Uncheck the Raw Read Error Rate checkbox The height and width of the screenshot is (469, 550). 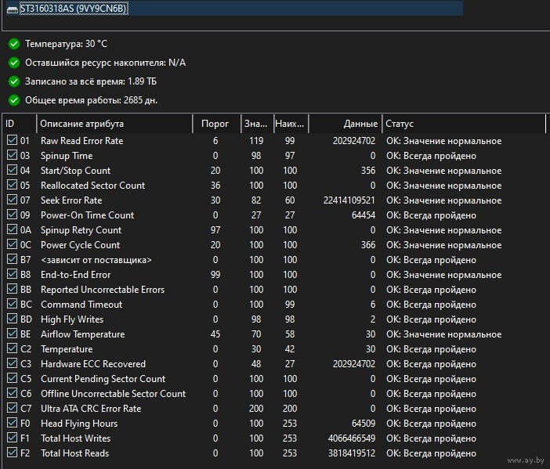coord(12,141)
